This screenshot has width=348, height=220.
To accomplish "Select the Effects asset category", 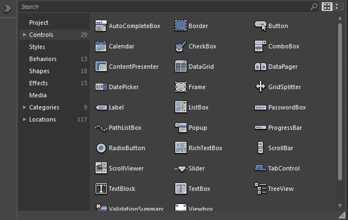I will pyautogui.click(x=38, y=83).
